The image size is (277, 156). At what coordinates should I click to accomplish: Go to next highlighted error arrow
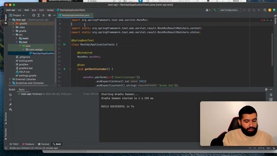click(271, 20)
